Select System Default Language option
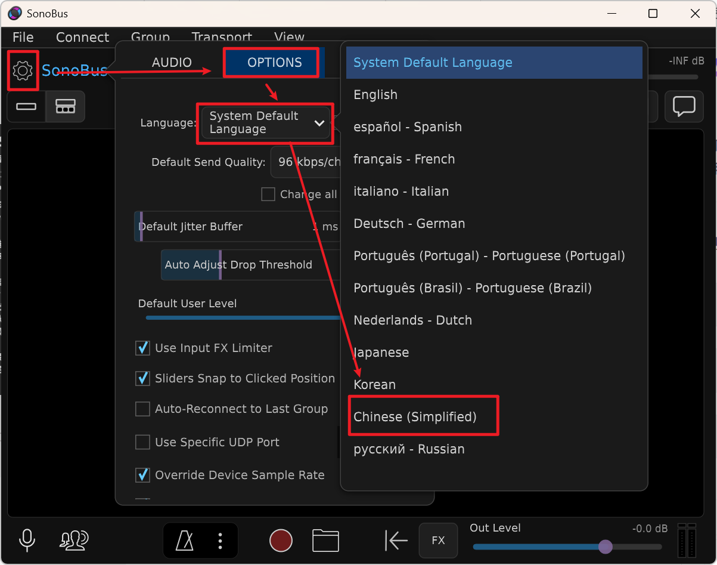 click(x=494, y=63)
